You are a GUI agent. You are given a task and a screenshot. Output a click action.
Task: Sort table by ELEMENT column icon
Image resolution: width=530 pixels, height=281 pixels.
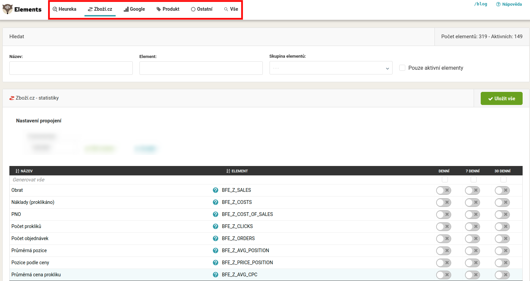[228, 171]
